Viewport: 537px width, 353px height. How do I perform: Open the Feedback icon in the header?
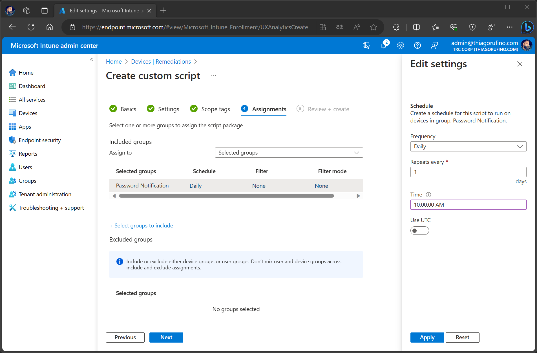click(x=434, y=45)
